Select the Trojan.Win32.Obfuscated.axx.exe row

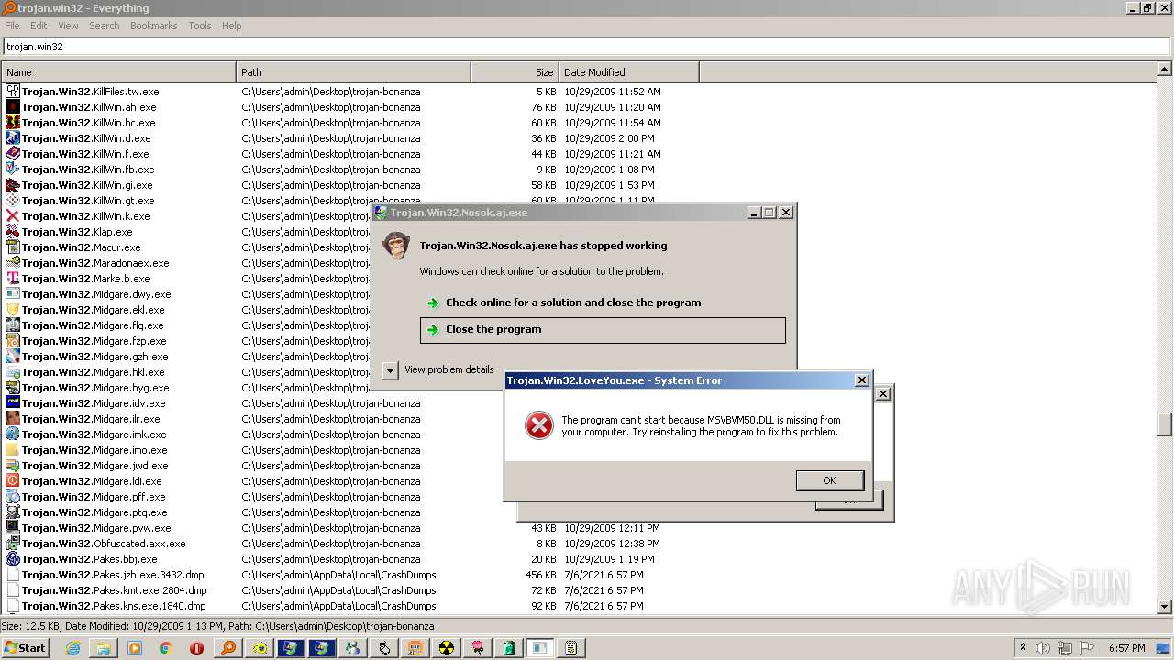tap(579, 544)
